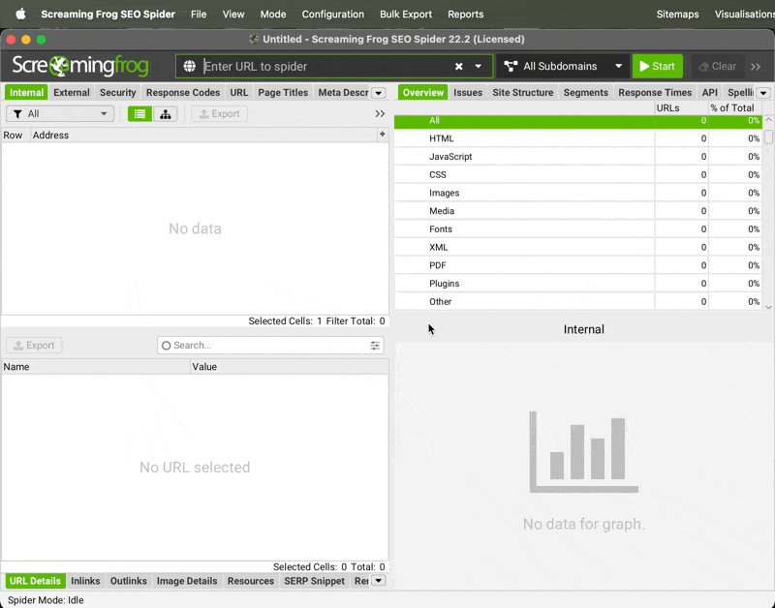775x608 pixels.
Task: Clear the URL field with X icon
Action: (459, 67)
